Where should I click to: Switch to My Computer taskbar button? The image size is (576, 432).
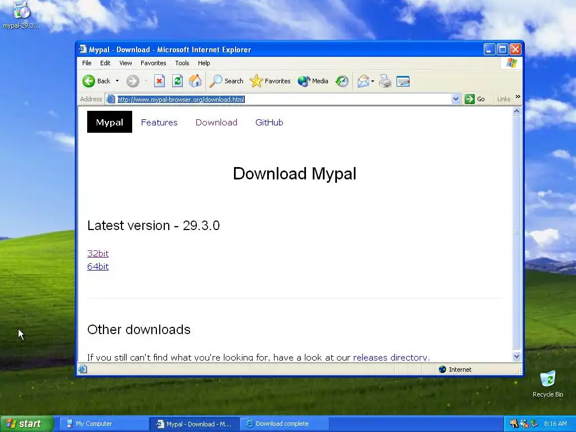point(103,424)
